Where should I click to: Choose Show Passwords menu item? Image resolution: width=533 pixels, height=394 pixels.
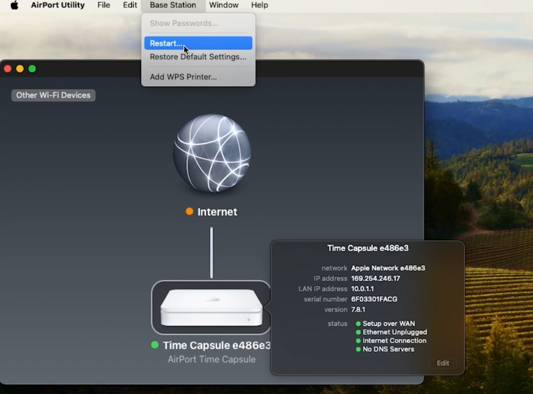click(199, 23)
